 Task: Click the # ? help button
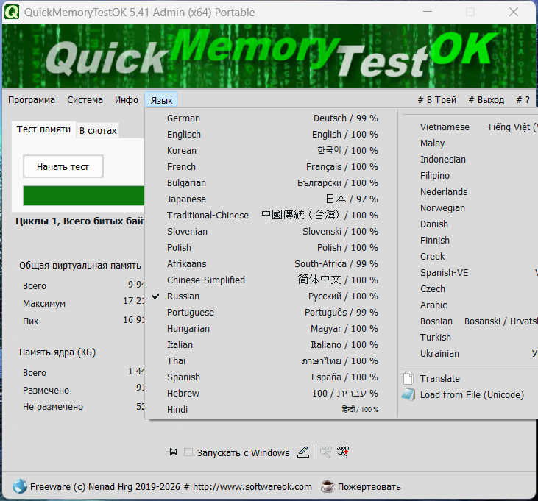pyautogui.click(x=523, y=100)
